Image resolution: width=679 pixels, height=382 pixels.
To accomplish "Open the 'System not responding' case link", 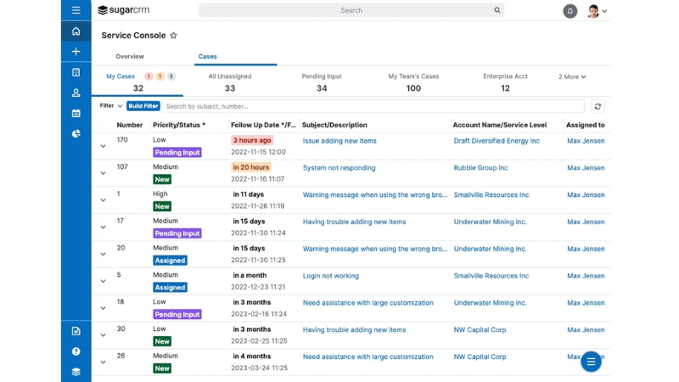I will click(x=339, y=168).
